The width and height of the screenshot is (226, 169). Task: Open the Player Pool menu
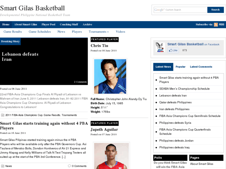pyautogui.click(x=48, y=24)
